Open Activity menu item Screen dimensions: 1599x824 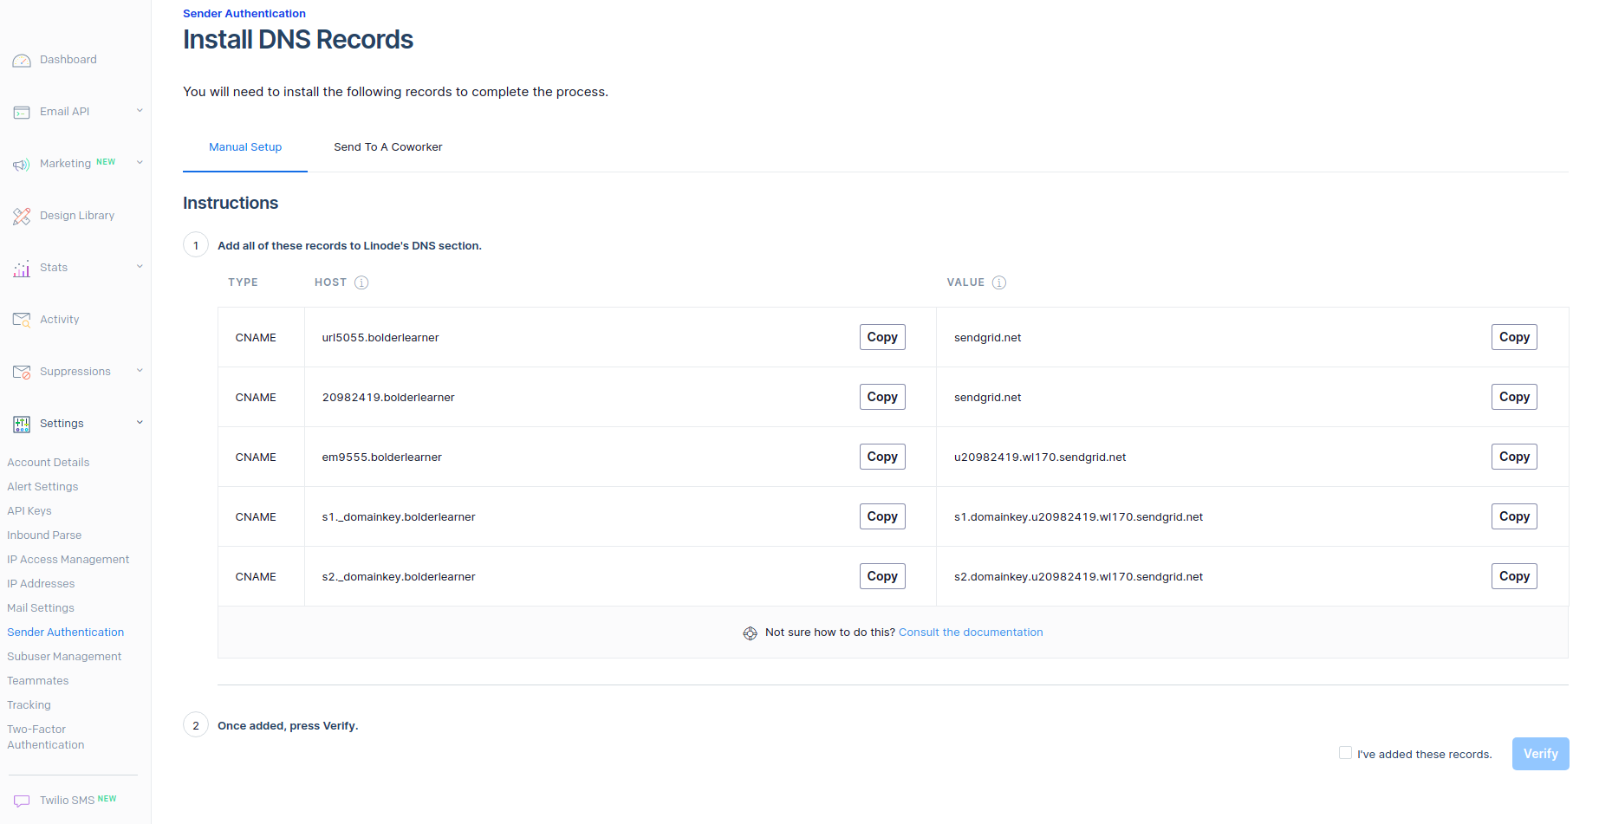click(x=59, y=320)
